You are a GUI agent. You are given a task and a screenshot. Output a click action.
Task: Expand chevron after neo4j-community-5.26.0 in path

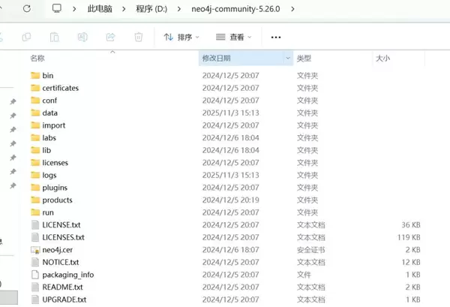coord(292,10)
